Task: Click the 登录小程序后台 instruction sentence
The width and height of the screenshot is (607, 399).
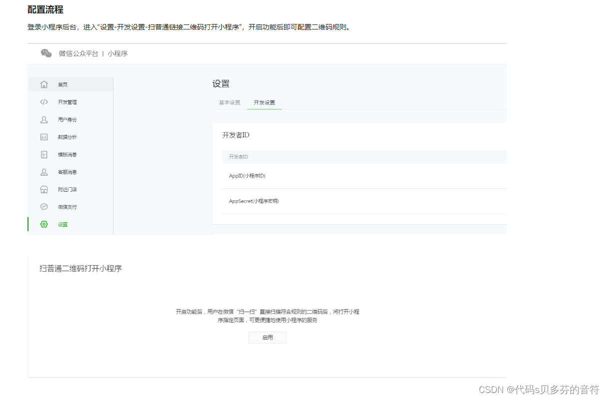Action: point(190,27)
